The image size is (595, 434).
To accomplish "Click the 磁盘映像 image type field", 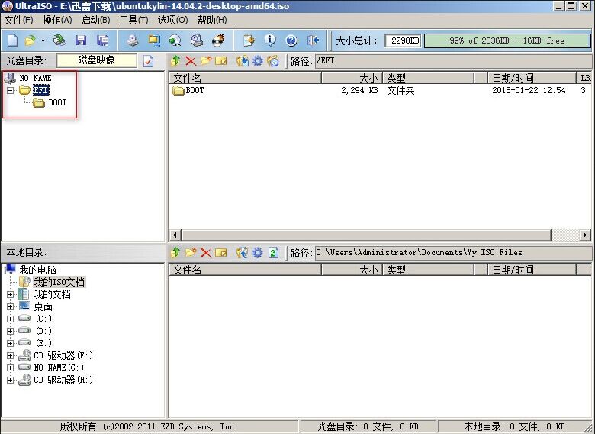I will 96,60.
